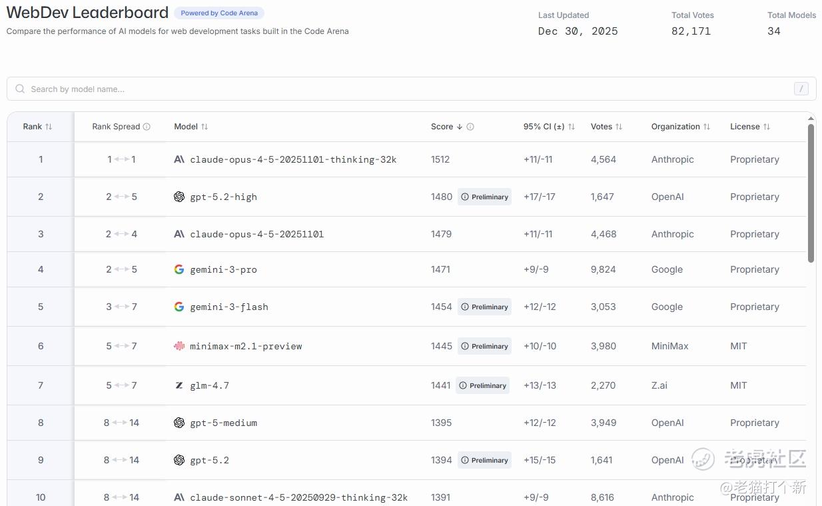822x506 pixels.
Task: Open claude-opus-4-5-20251101 model name
Action: (256, 234)
